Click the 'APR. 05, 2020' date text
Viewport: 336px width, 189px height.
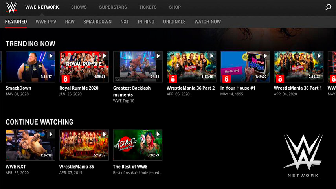click(x=178, y=94)
